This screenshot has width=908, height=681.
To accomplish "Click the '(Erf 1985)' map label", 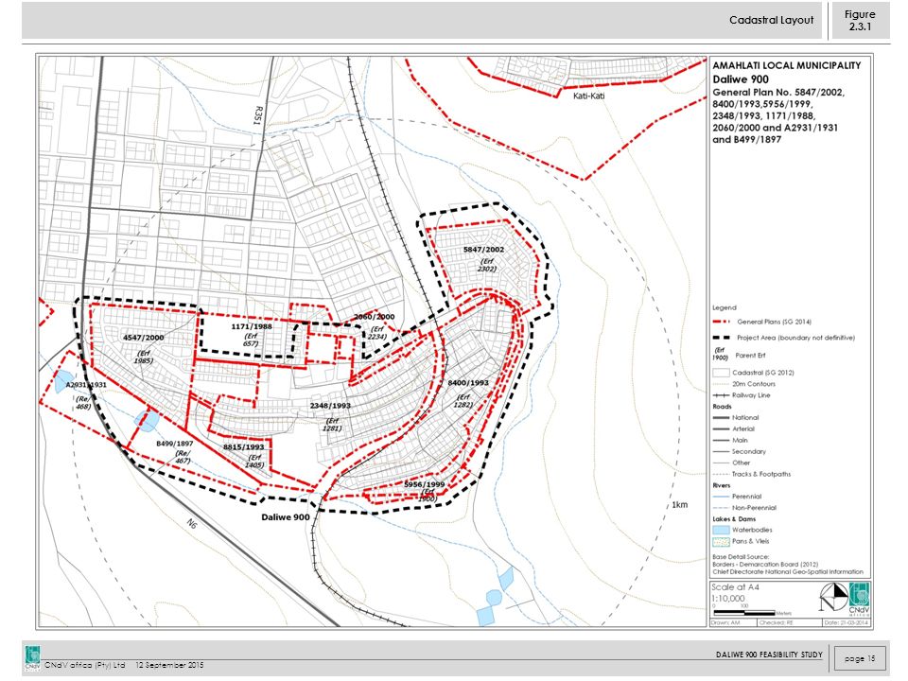I will tap(143, 357).
